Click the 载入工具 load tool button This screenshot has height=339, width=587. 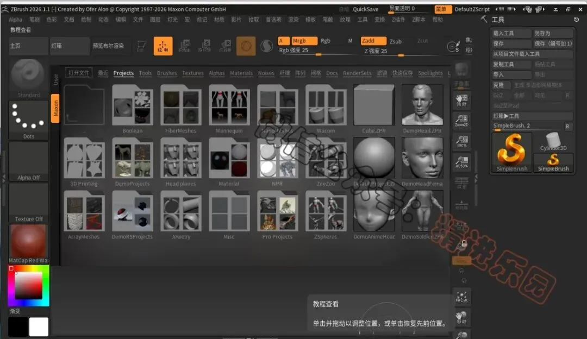[512, 33]
